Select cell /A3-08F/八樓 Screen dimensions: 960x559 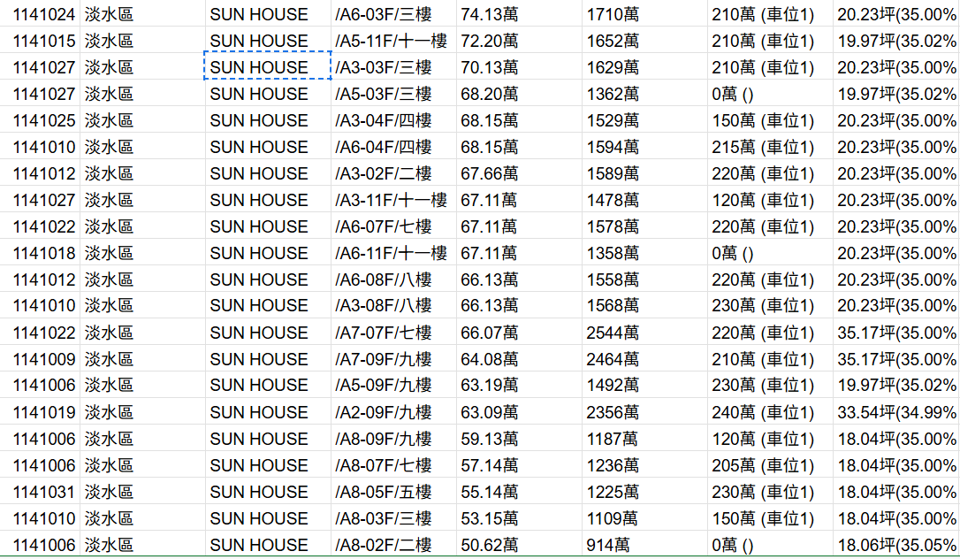point(393,305)
